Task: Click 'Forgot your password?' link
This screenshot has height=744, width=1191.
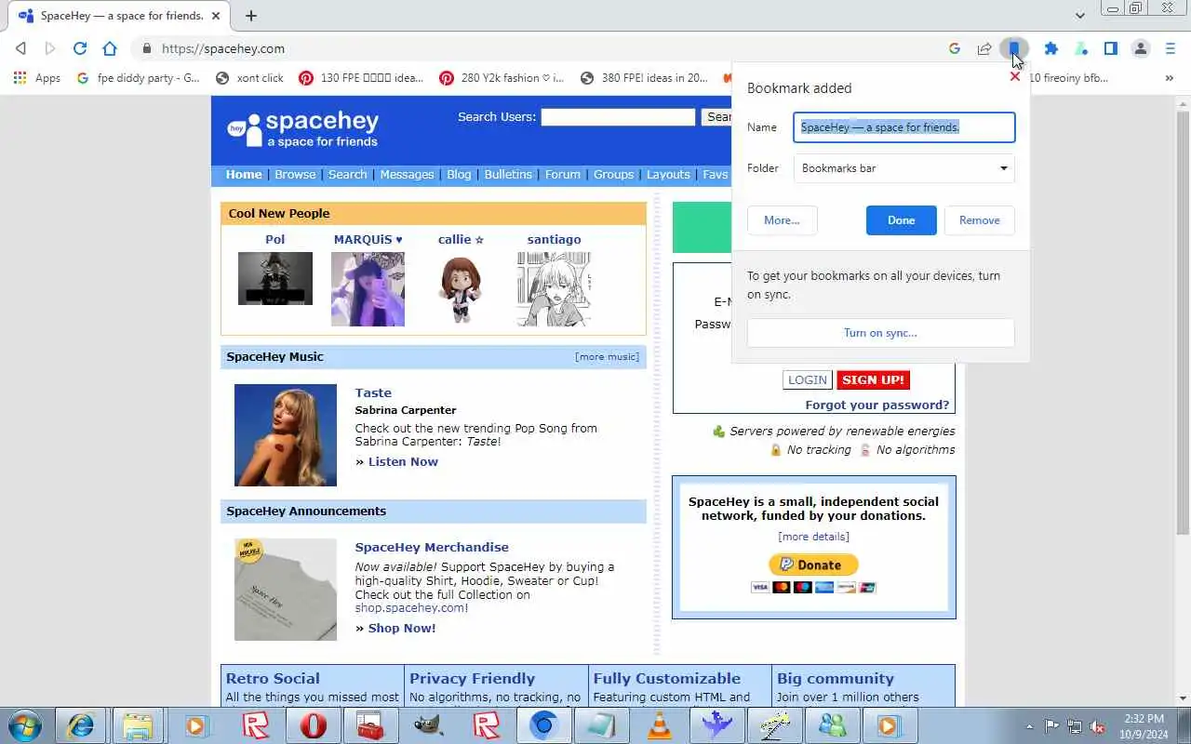Action: pyautogui.click(x=877, y=405)
